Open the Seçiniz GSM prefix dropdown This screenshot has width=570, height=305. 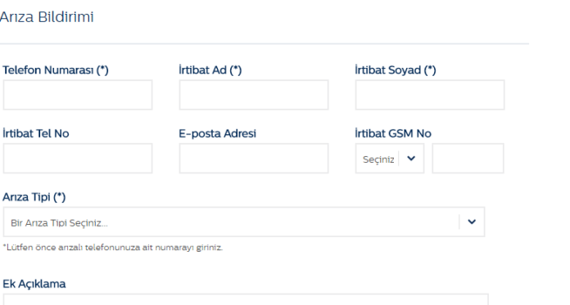click(x=390, y=159)
